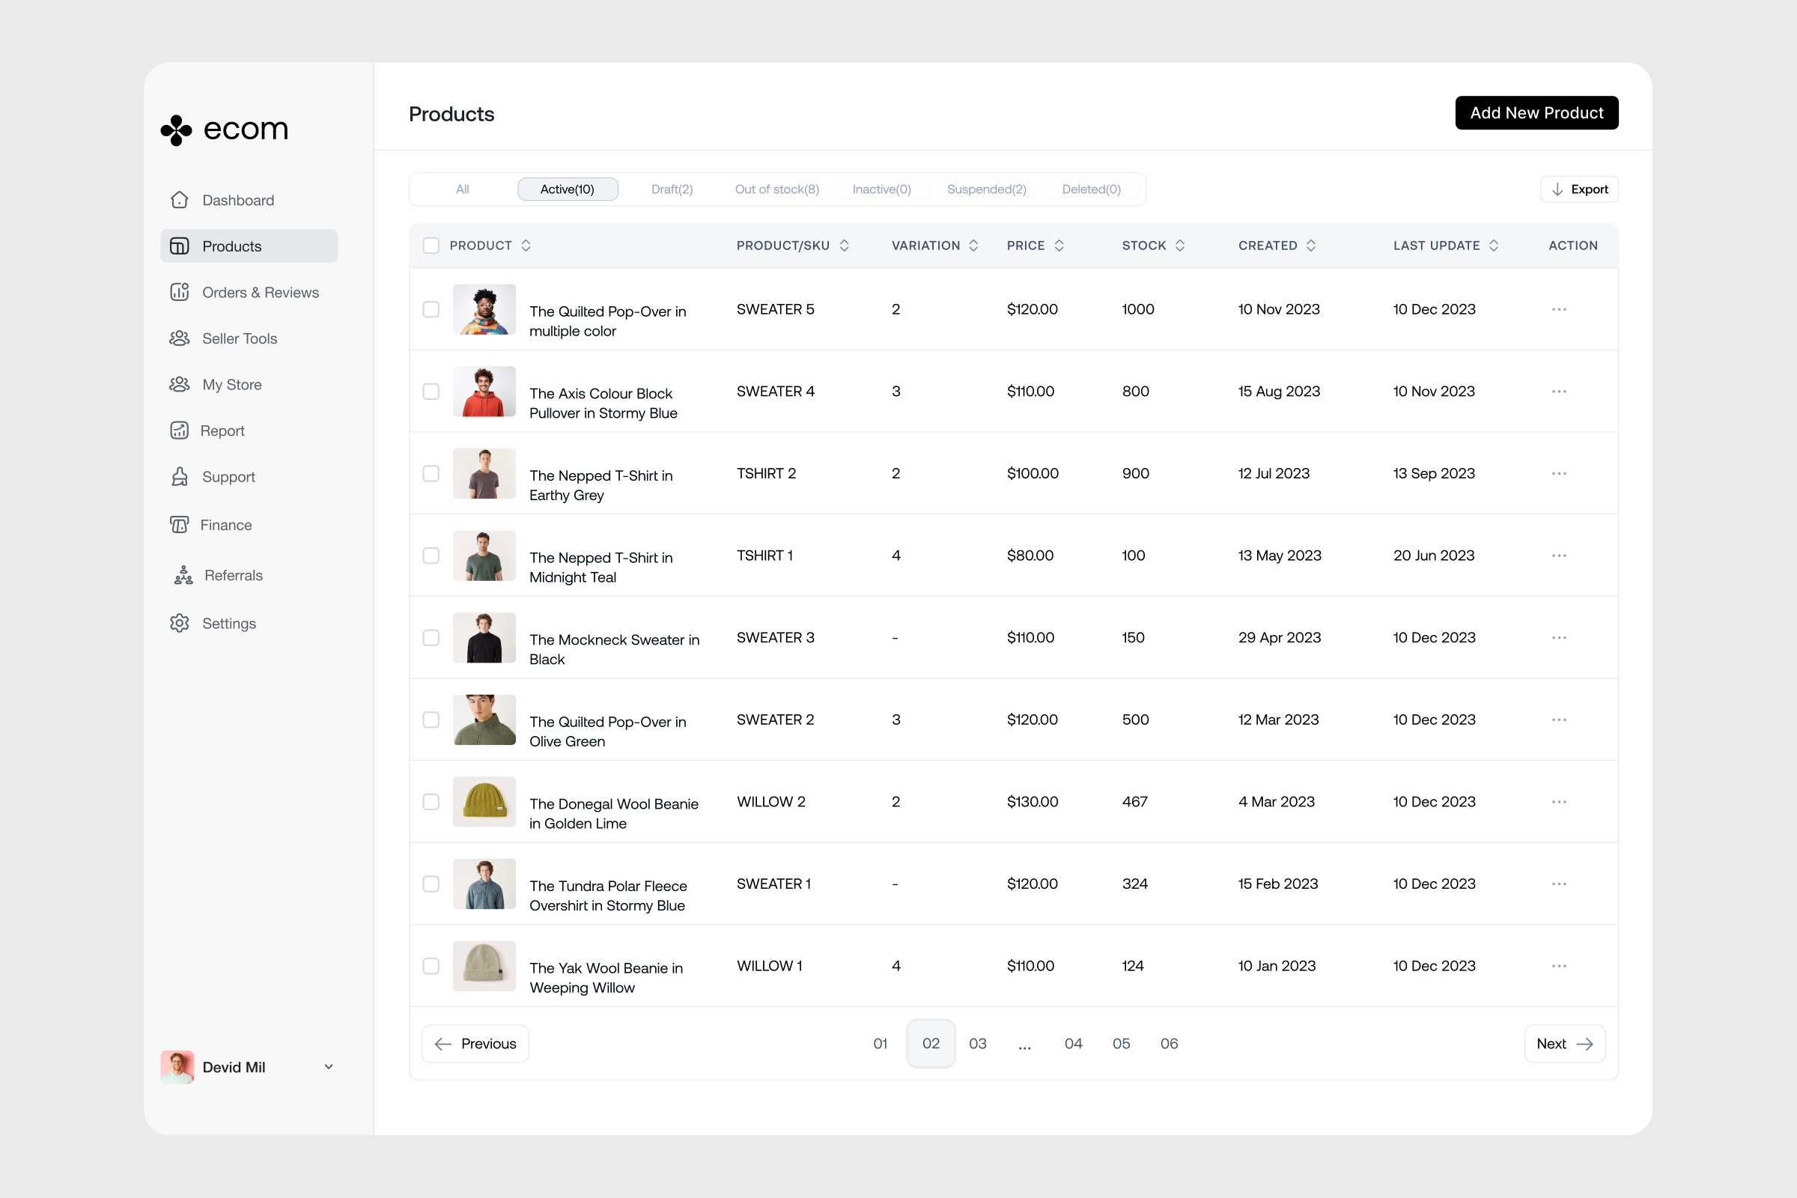Check the select-all checkbox in table header
The height and width of the screenshot is (1198, 1797).
(x=431, y=246)
